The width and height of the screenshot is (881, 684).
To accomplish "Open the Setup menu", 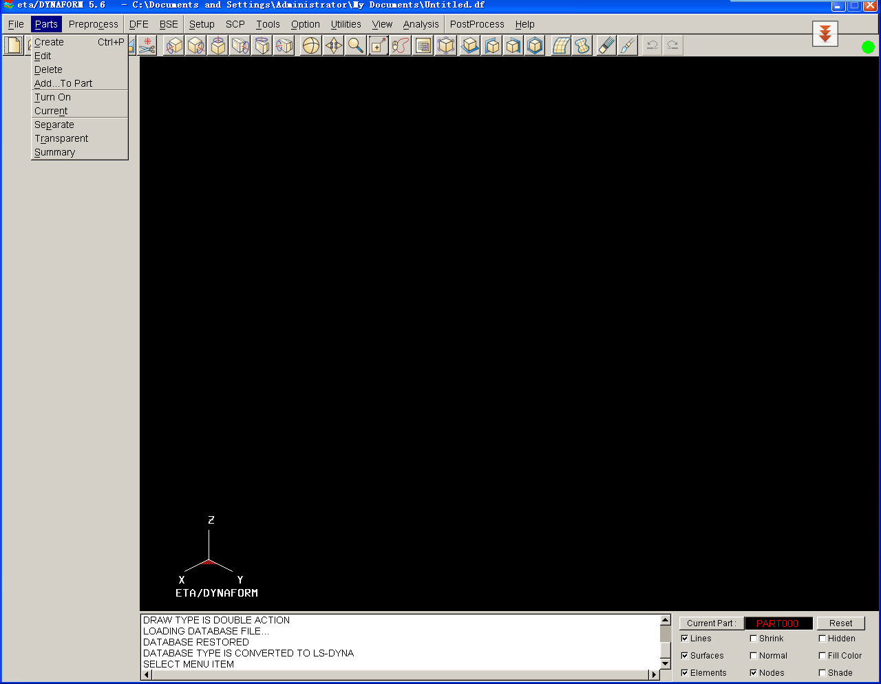I will click(202, 24).
